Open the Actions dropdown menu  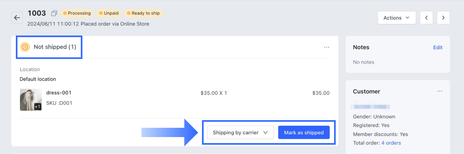pos(397,18)
